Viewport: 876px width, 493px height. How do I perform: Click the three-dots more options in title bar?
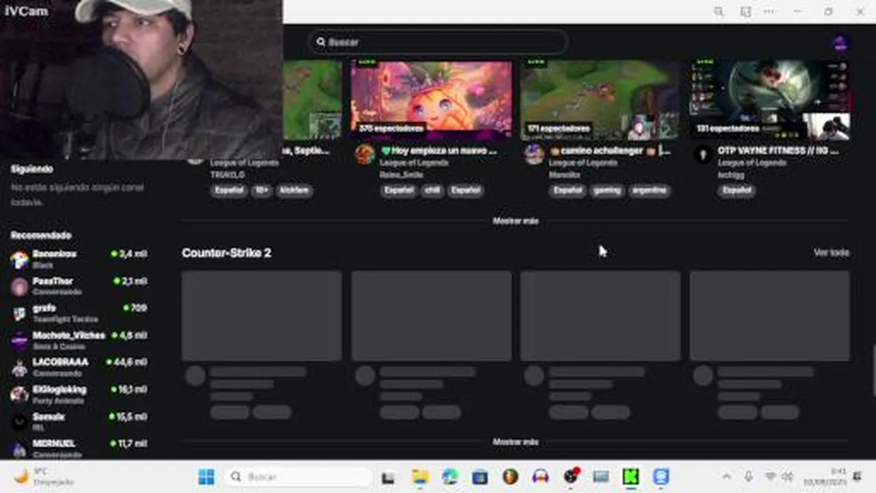pos(769,12)
